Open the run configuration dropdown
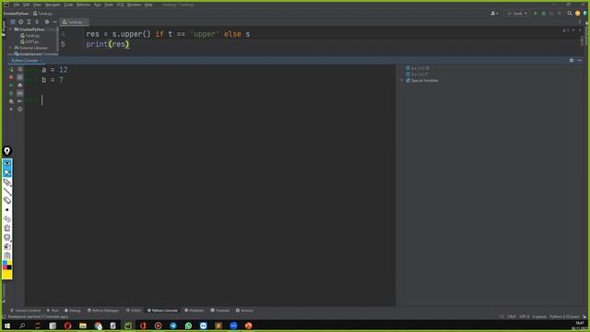The height and width of the screenshot is (332, 590). click(x=517, y=13)
